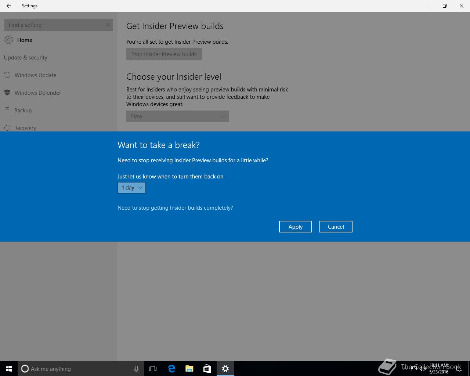The image size is (470, 376).
Task: Click Need to stop getting Insider builds completely link
Action: [175, 208]
